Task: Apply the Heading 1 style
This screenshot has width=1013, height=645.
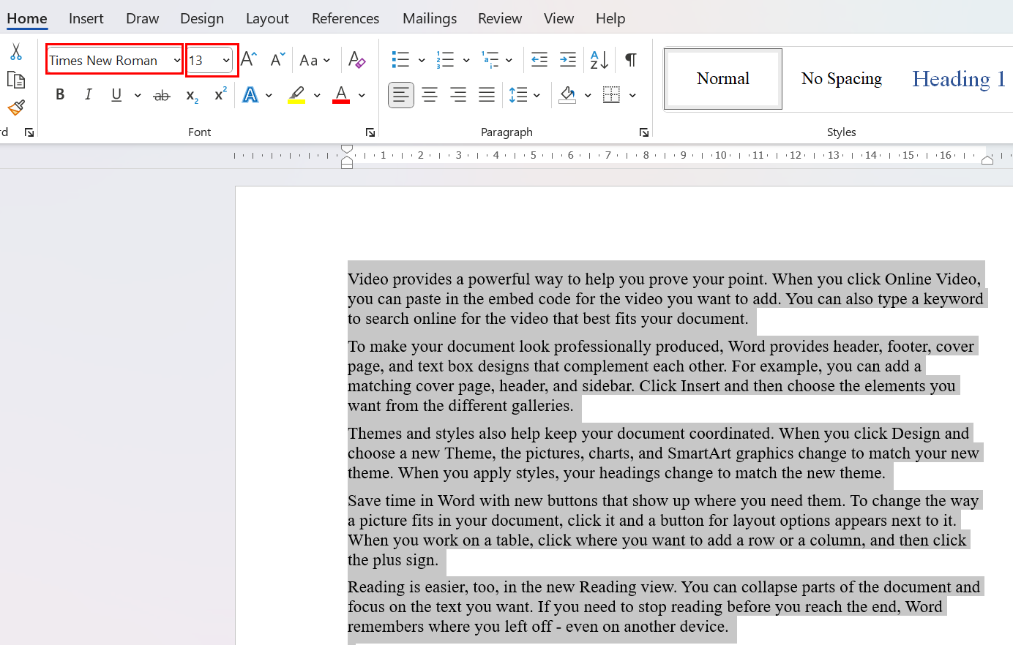Action: [957, 79]
